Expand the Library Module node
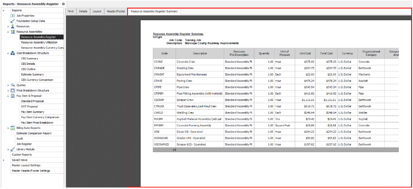 8,149
